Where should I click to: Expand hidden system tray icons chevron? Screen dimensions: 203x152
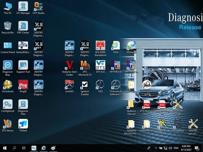pos(156,148)
